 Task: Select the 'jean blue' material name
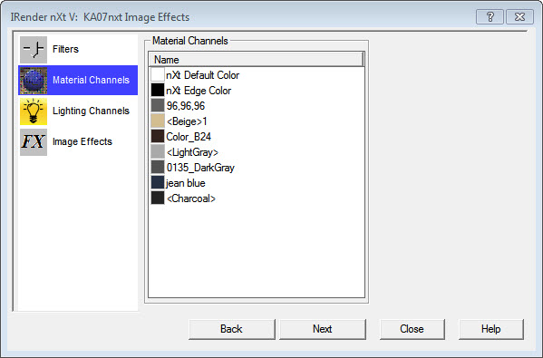coord(186,183)
